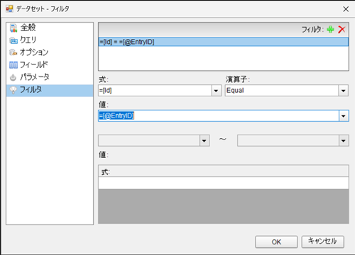The height and width of the screenshot is (255, 355).
Task: Delete the selected filter with the red X icon
Action: [x=342, y=30]
